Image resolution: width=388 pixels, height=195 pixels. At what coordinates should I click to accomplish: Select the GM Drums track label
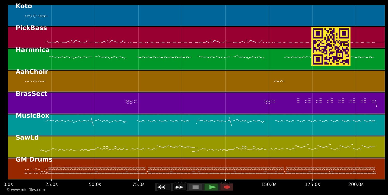point(34,160)
